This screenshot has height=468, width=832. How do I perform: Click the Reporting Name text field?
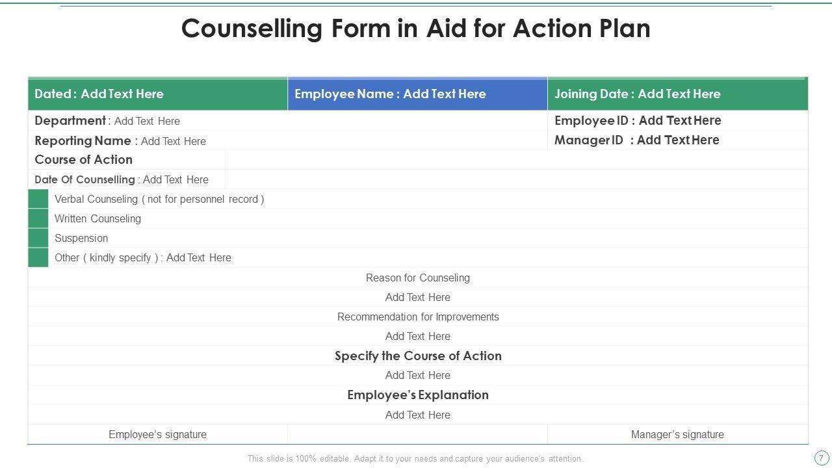(173, 141)
